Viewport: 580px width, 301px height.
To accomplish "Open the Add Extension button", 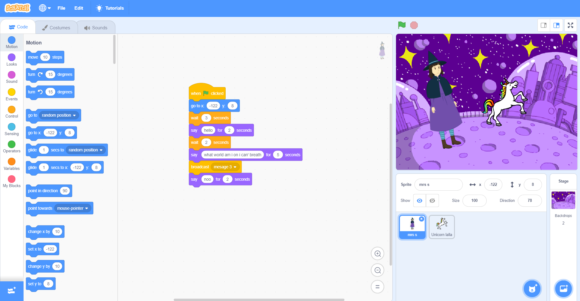I will point(12,291).
